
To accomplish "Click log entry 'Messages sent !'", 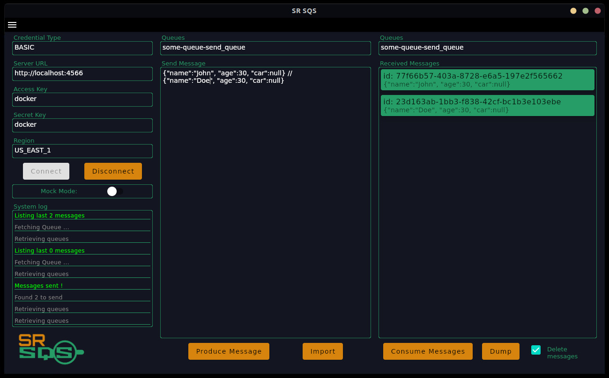I will pos(38,286).
